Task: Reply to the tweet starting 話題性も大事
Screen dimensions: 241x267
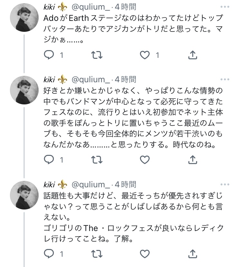Action: point(49,254)
